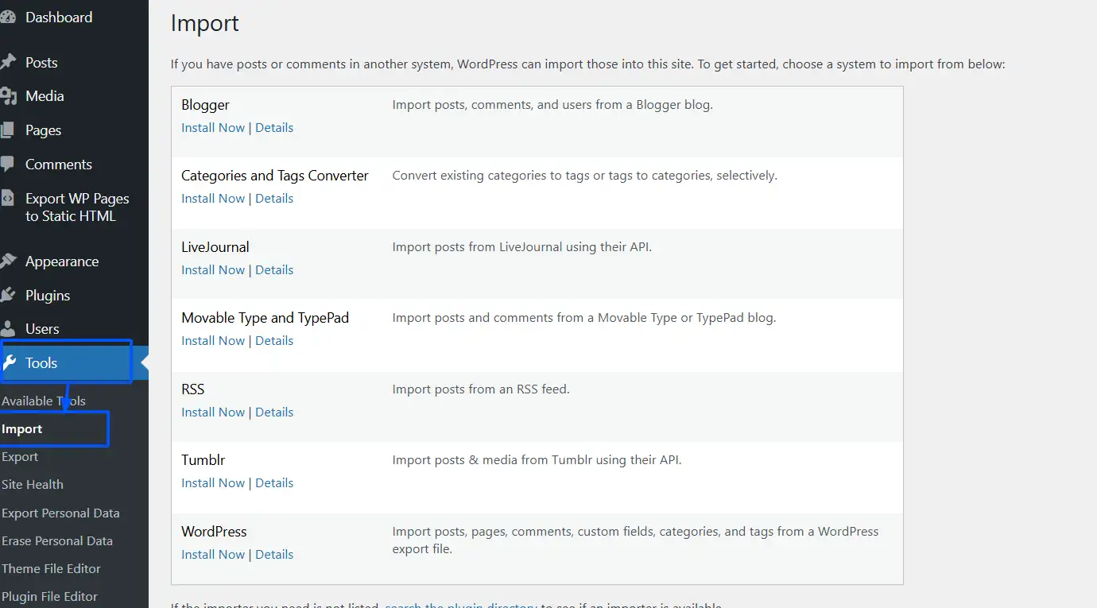This screenshot has height=608, width=1097.
Task: Click the WordPress export file description text
Action: 636,540
